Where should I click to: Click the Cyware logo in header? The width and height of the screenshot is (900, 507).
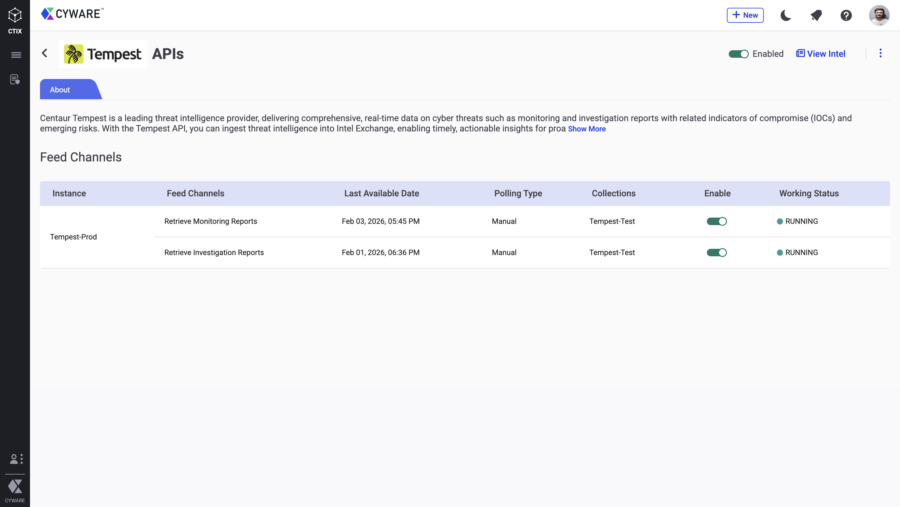tap(72, 14)
